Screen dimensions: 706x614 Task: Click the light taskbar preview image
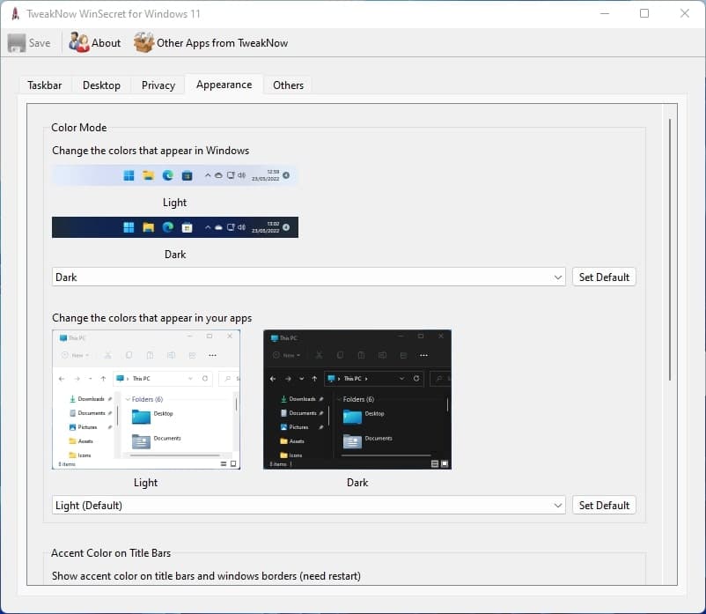175,175
